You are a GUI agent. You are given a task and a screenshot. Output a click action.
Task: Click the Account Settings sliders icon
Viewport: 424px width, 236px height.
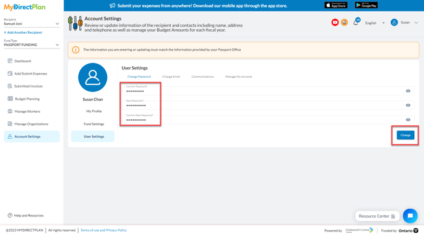[75, 23]
